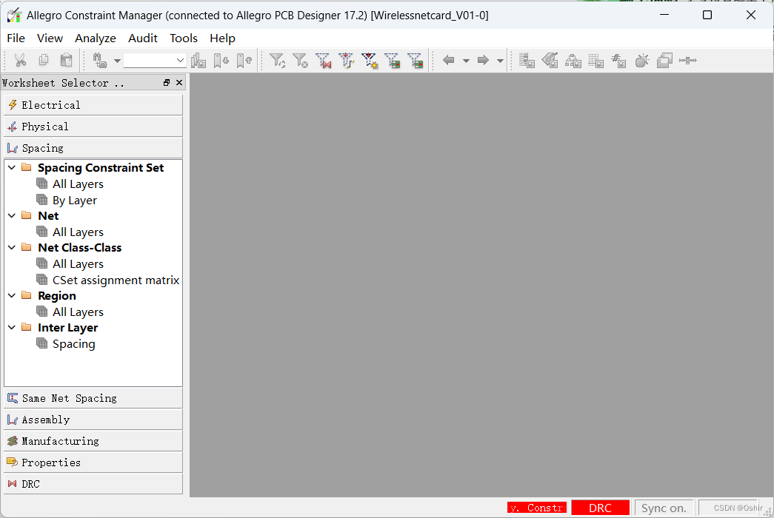Click the Sync on status indicator

(664, 508)
